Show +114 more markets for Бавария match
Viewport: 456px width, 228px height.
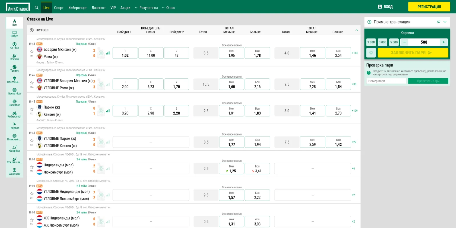pos(355,53)
